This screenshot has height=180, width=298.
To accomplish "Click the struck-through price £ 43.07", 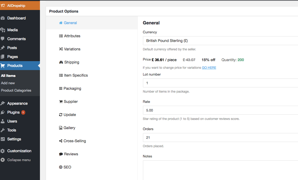I will pyautogui.click(x=189, y=60).
